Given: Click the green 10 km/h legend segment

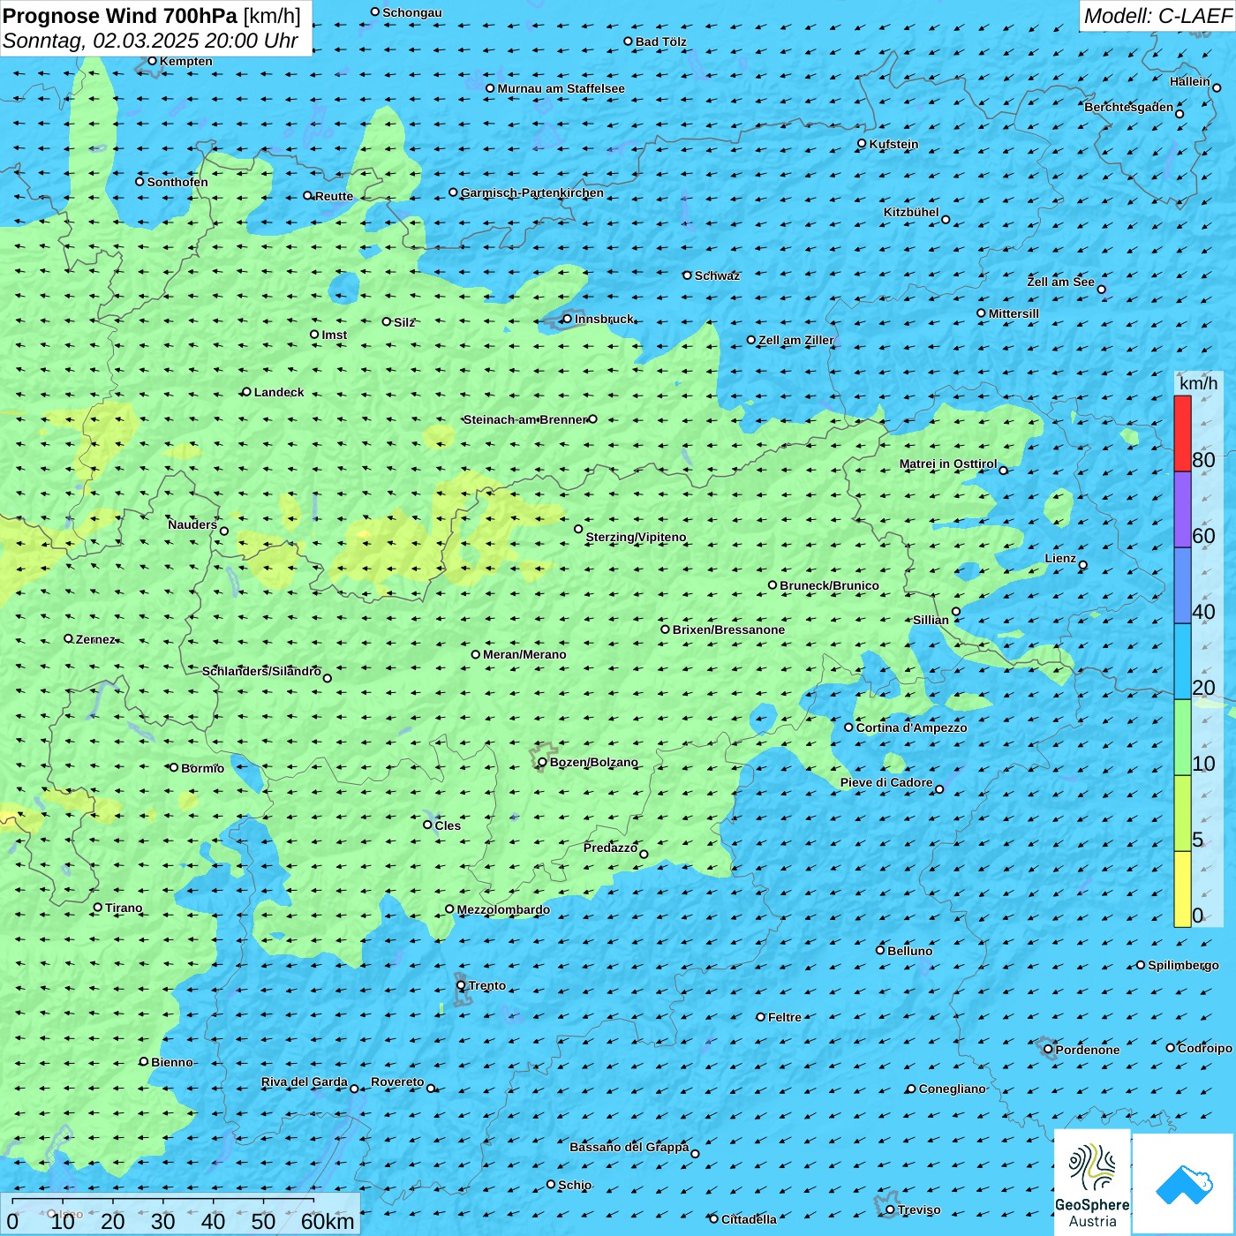Looking at the screenshot, I should (1182, 737).
